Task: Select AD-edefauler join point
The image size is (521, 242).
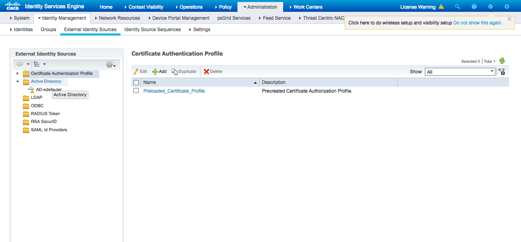Action: pos(49,89)
